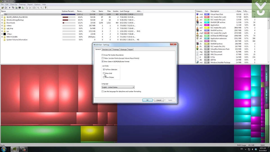Click Cancel in the Settings dialog
This screenshot has height=152, width=270.
[159, 100]
